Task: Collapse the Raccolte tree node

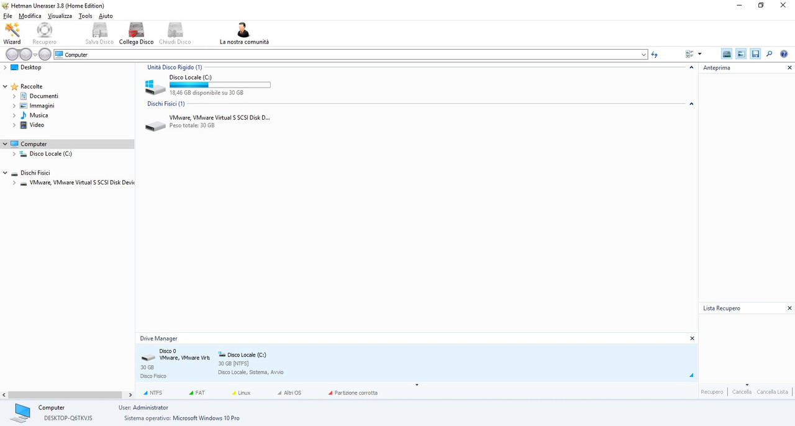Action: tap(5, 86)
